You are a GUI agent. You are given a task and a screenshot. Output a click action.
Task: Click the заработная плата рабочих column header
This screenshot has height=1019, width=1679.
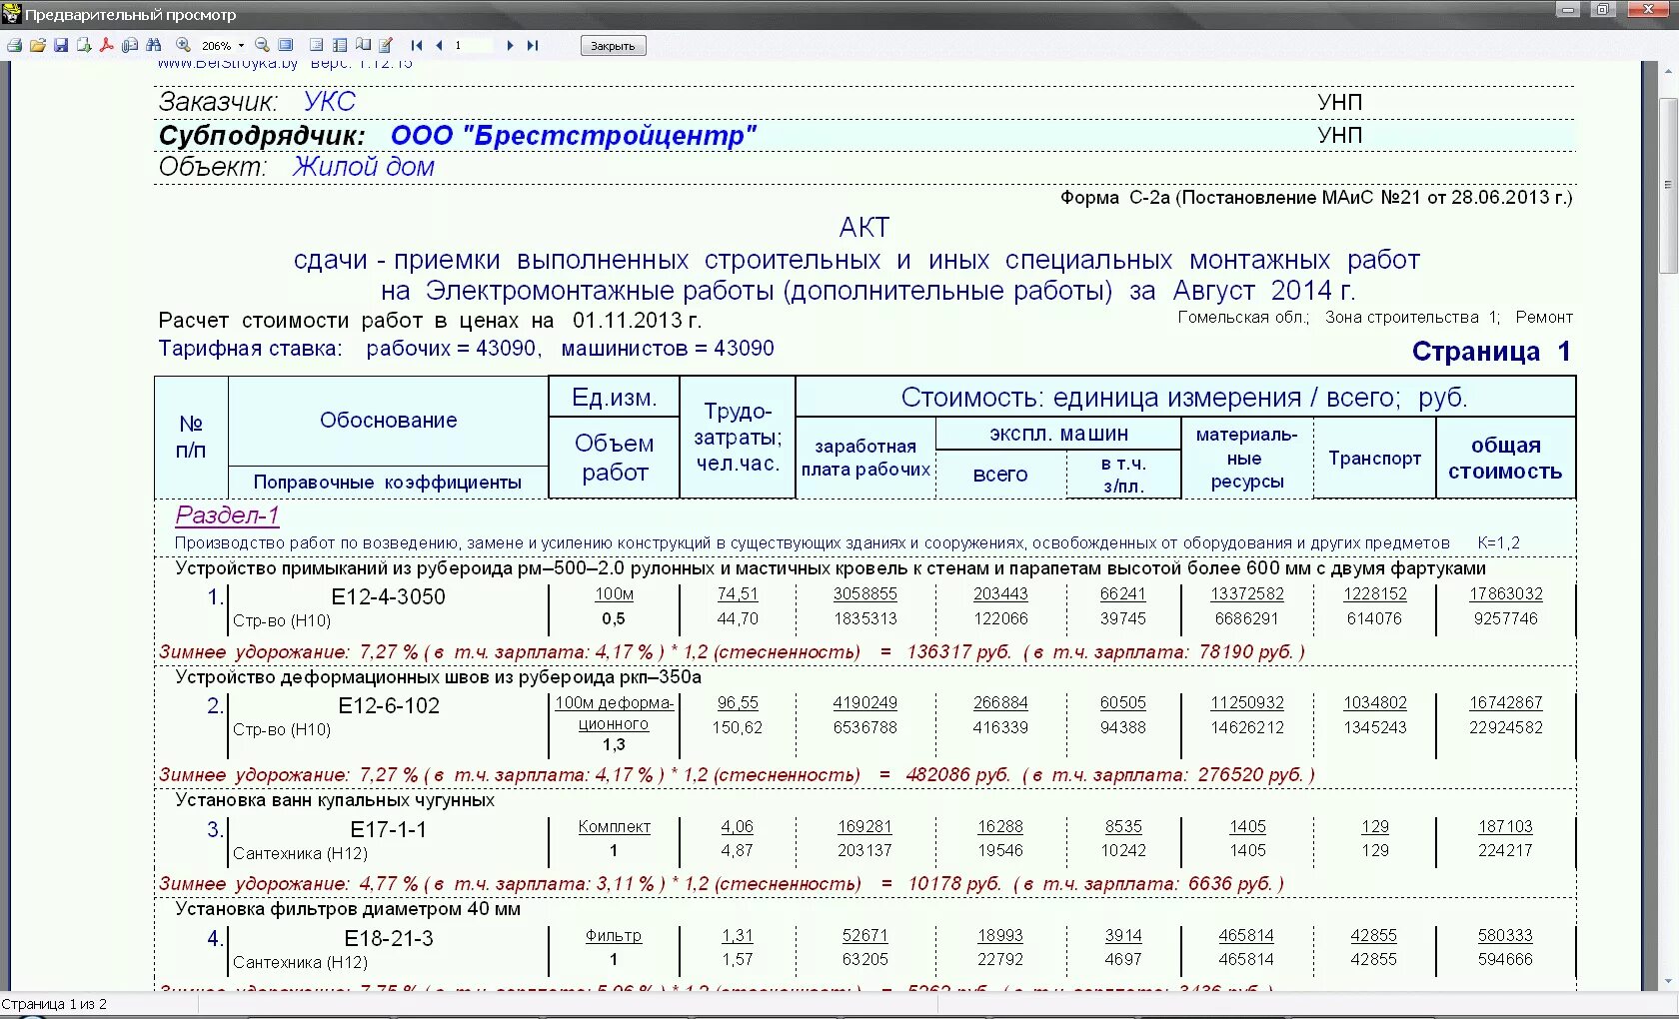pyautogui.click(x=865, y=458)
